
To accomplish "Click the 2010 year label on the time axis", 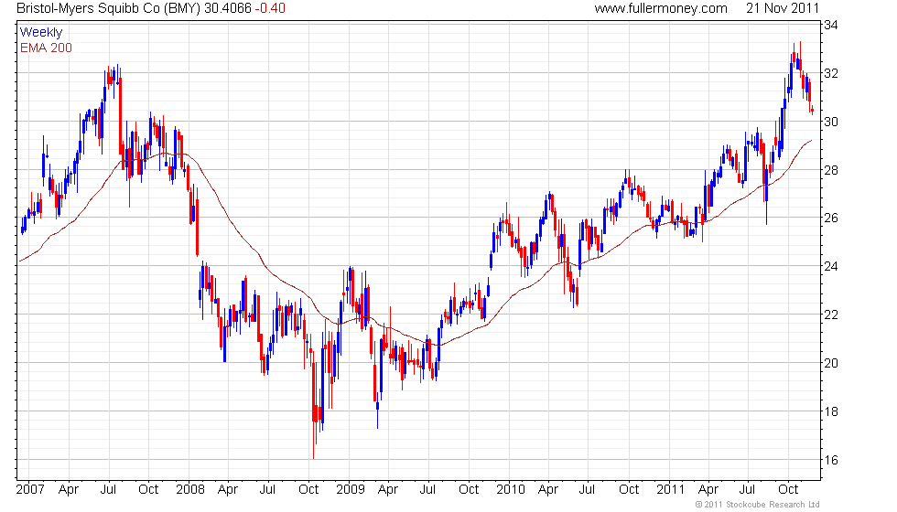I will (x=511, y=490).
